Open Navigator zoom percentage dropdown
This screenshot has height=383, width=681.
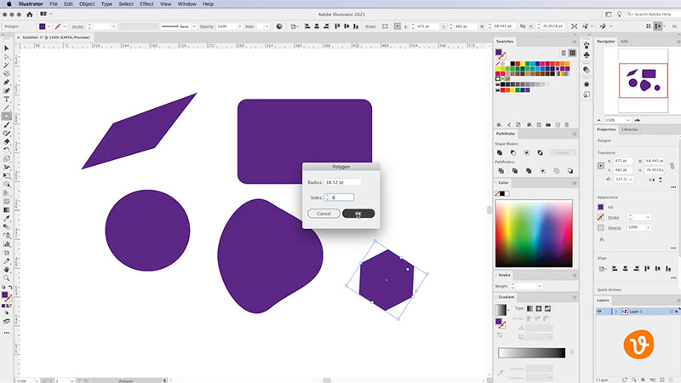[x=628, y=120]
